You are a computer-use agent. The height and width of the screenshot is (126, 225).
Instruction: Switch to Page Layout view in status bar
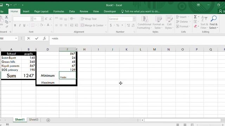coord(185,125)
